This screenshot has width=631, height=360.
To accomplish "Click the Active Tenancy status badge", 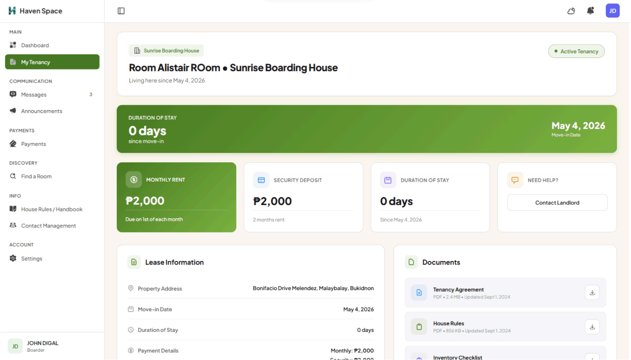I will pyautogui.click(x=576, y=51).
